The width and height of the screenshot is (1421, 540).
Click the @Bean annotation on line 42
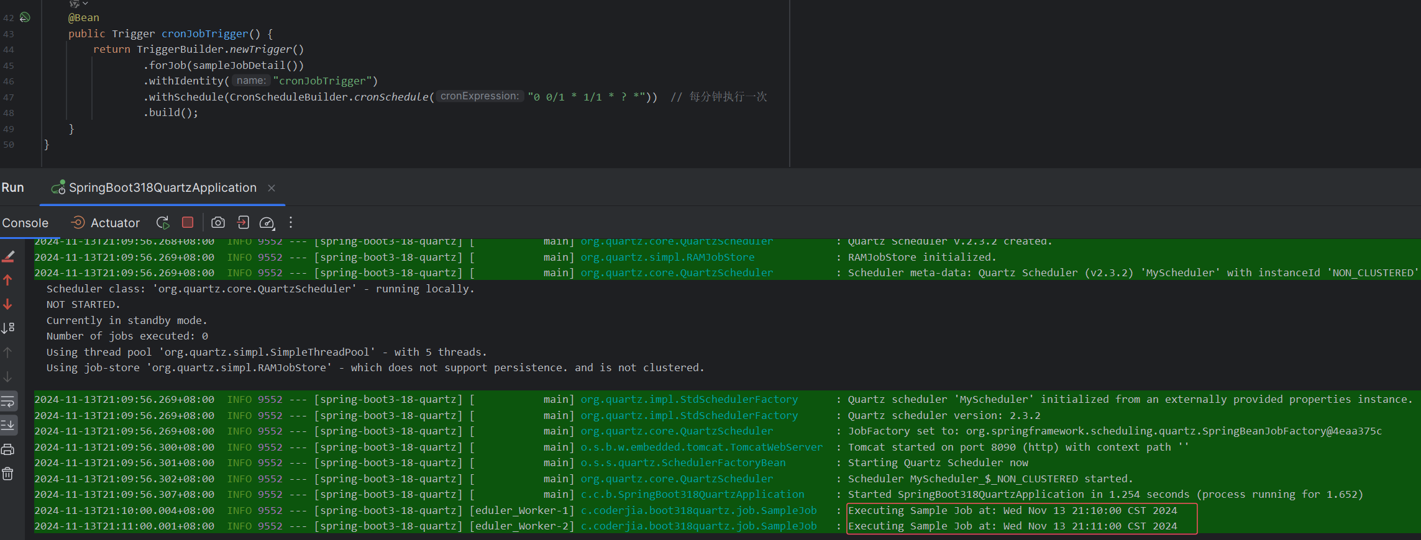point(83,17)
